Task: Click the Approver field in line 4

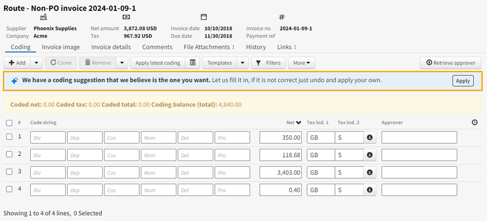Action: 420,190
